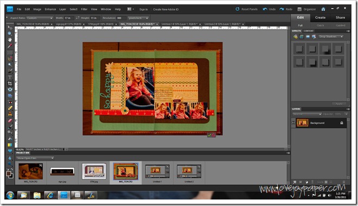The height and width of the screenshot is (206, 358).
Task: Select the Untitled-1 thumbnail in Project Bin
Action: (157, 171)
